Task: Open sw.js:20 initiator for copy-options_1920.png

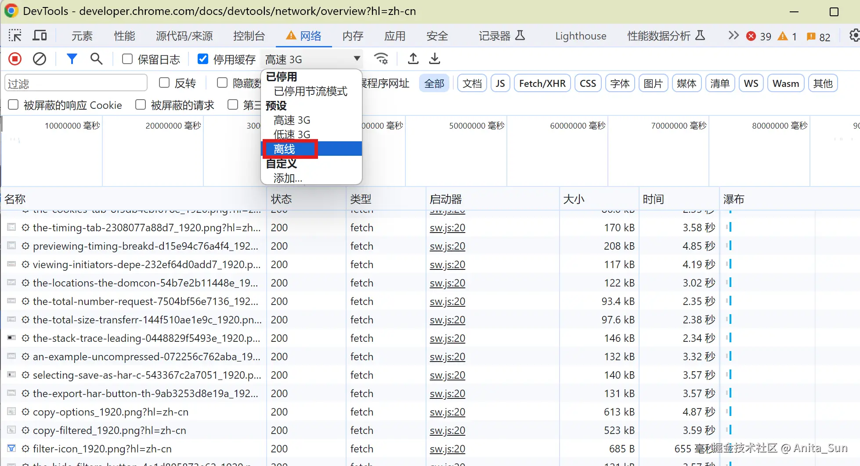Action: (x=447, y=412)
